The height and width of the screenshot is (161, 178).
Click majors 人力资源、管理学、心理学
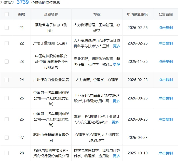point(97,80)
